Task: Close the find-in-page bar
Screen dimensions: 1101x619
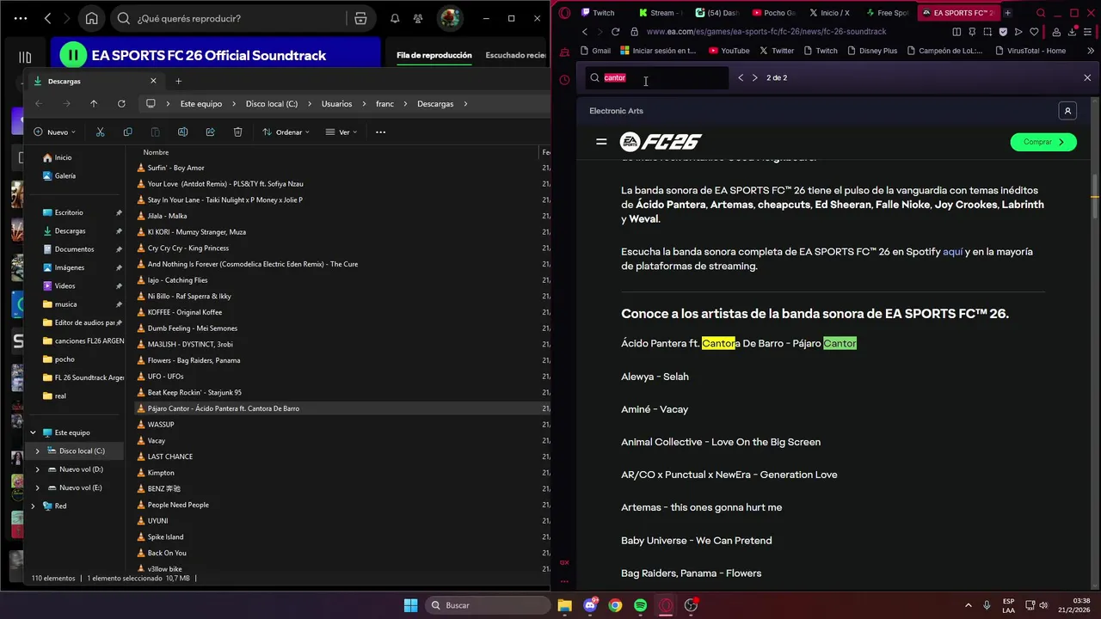Action: click(x=1087, y=77)
